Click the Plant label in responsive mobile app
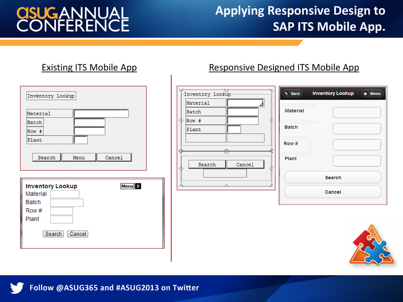Image resolution: width=403 pixels, height=302 pixels. point(290,158)
